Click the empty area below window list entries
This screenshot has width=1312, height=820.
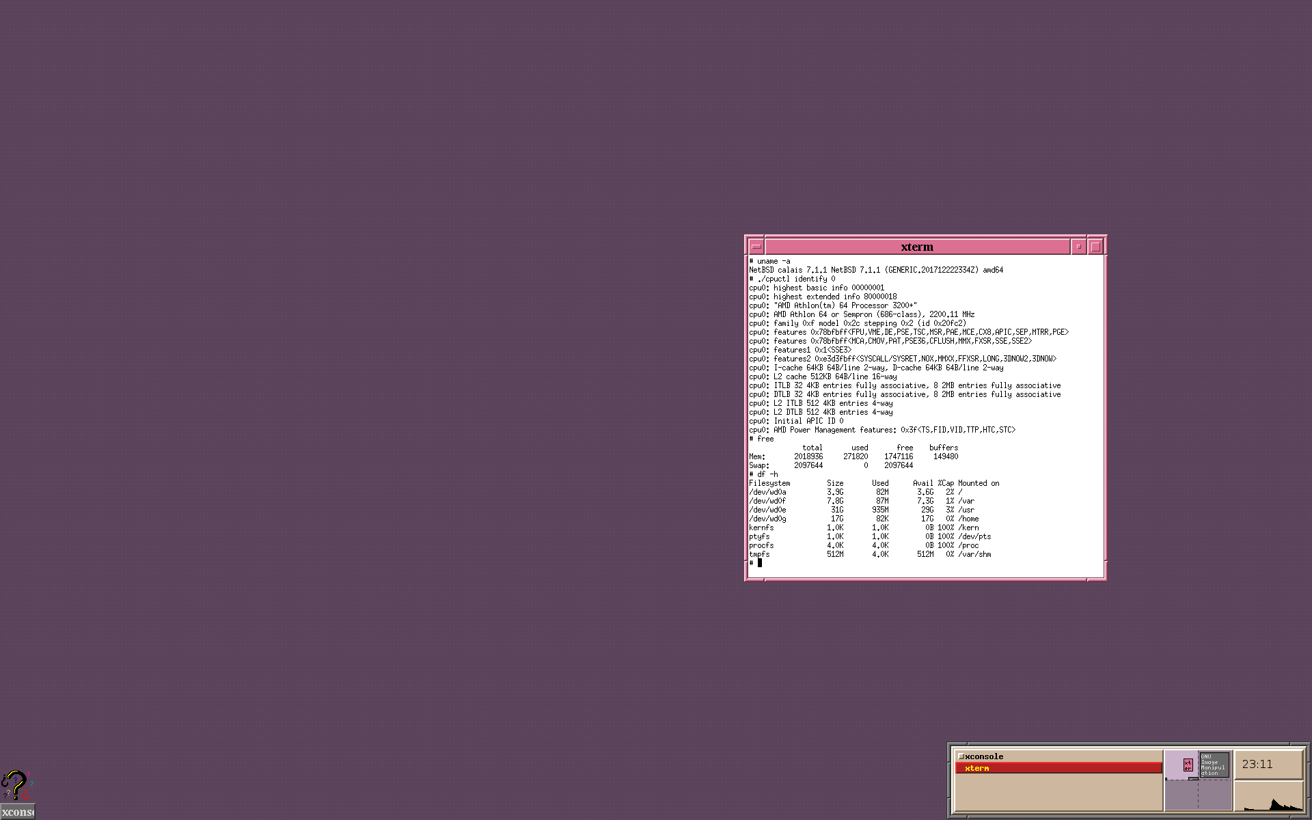click(x=1058, y=793)
